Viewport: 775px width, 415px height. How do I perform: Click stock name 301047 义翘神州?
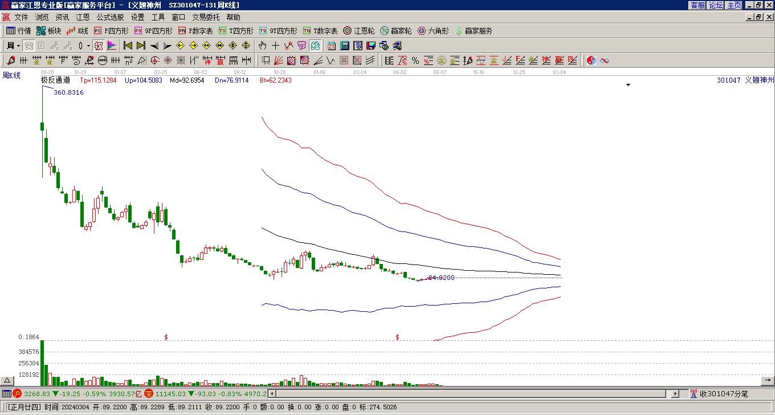(x=746, y=80)
